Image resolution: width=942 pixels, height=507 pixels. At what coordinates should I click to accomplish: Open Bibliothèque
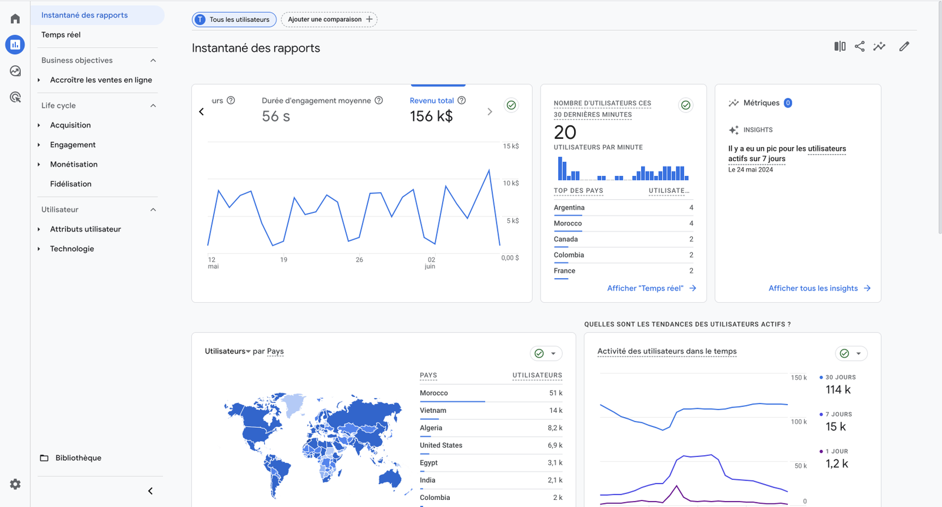(x=78, y=458)
